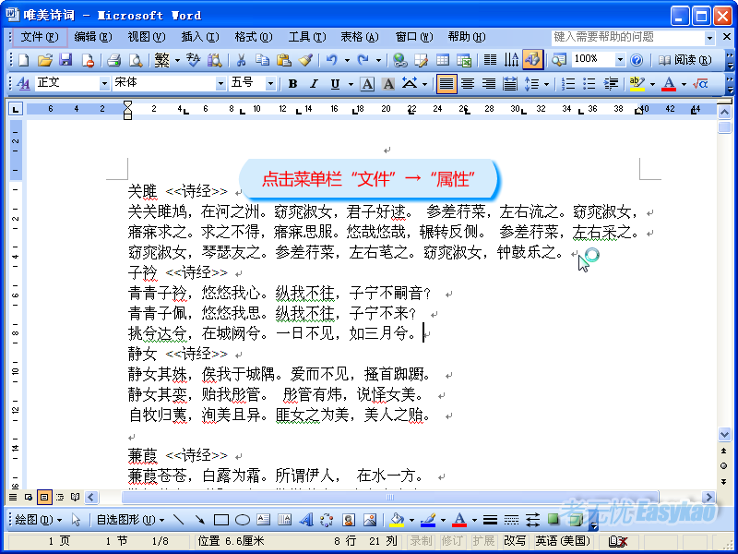Toggle numbered list formatting
Viewport: 738px width, 554px height.
point(568,84)
